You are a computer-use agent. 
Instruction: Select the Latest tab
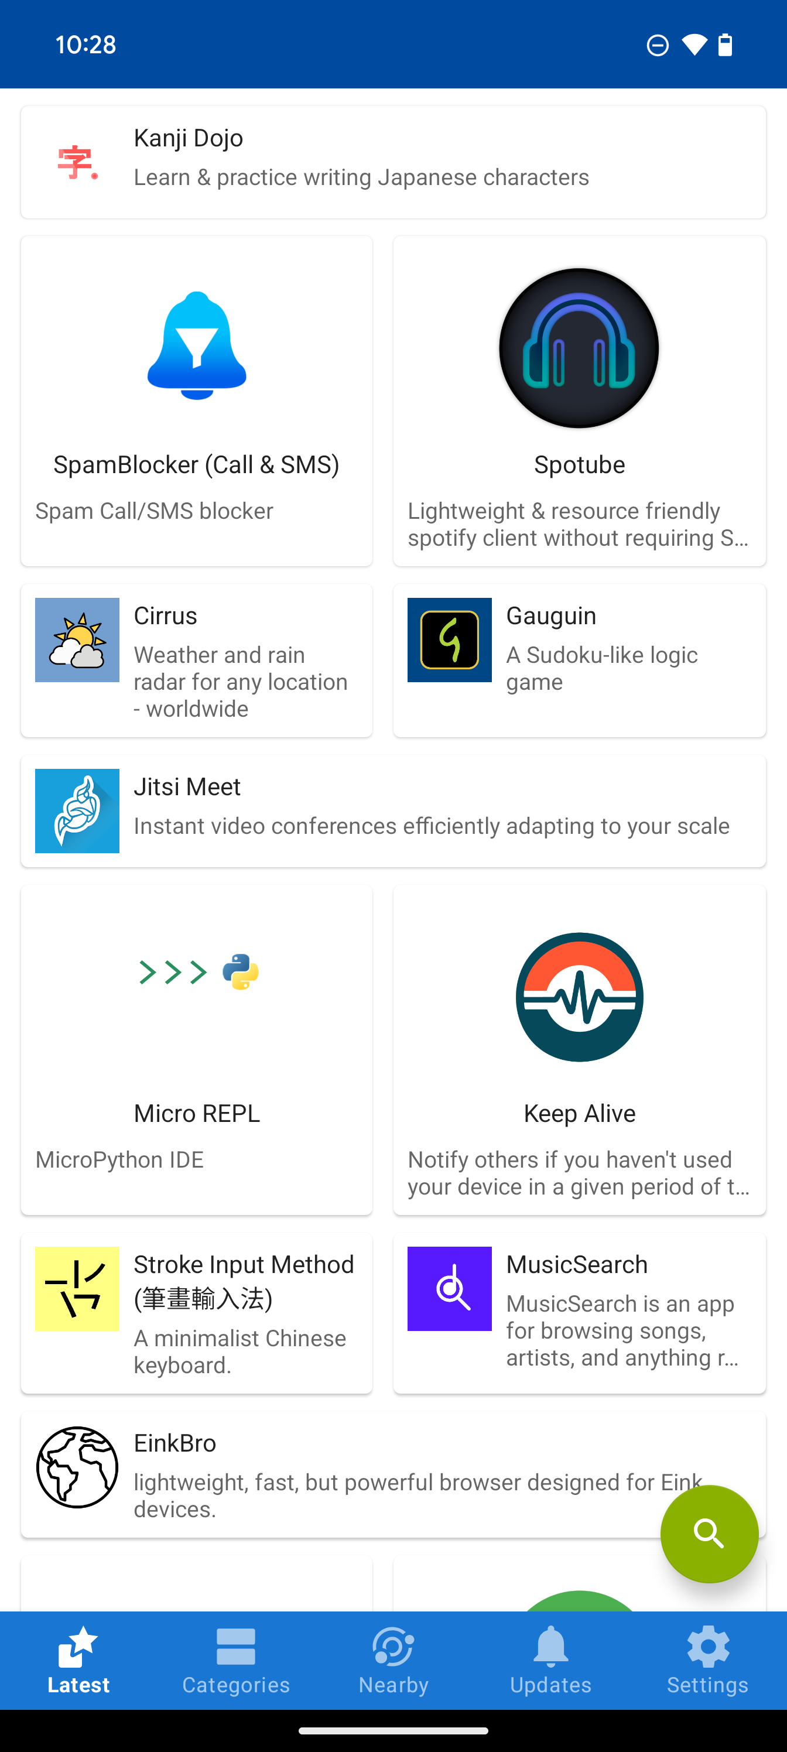[x=78, y=1660]
